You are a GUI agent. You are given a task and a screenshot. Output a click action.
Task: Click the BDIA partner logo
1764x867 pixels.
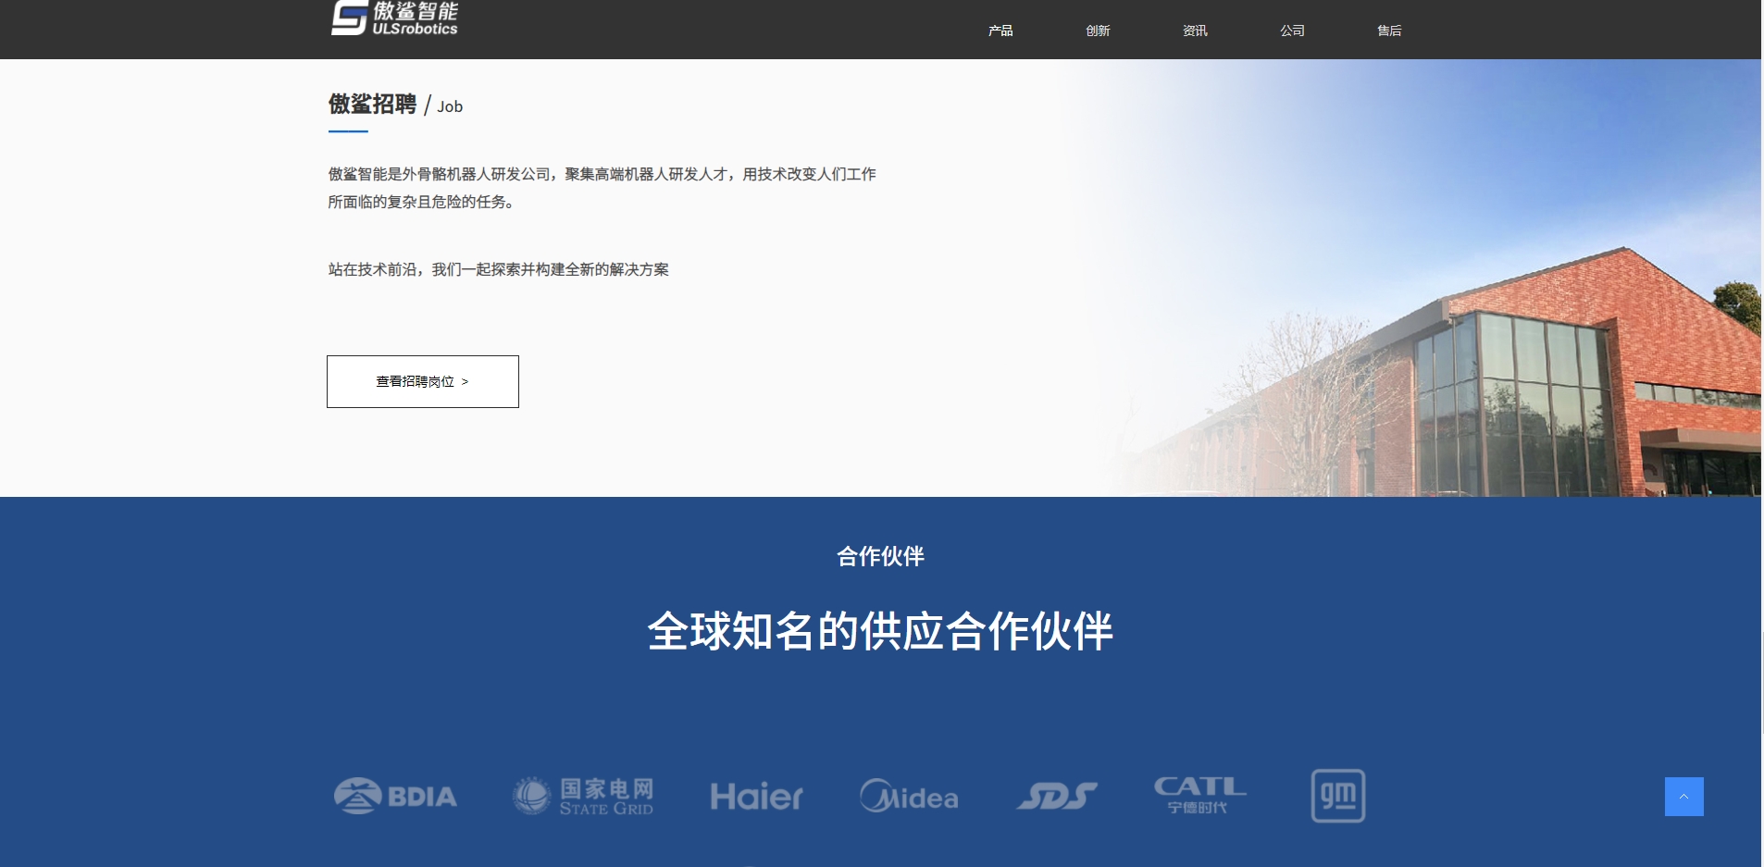click(395, 796)
